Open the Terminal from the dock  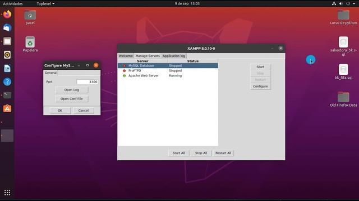point(7,95)
